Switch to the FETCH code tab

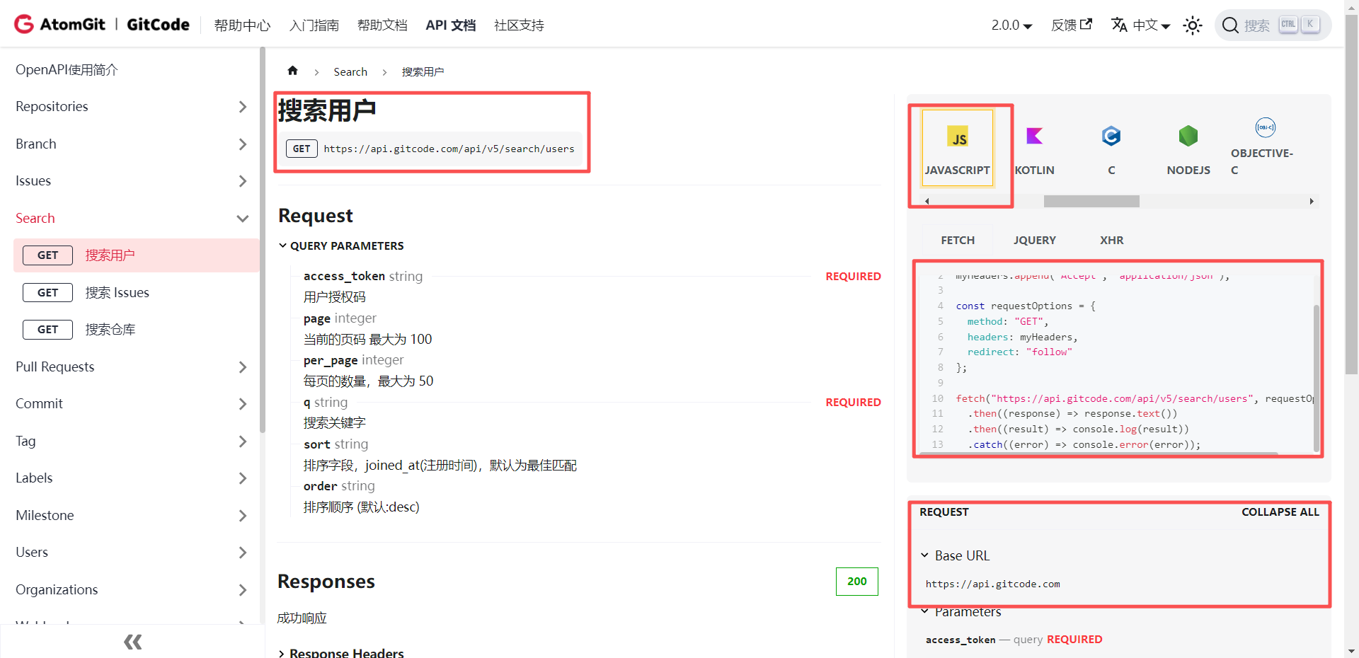coord(958,241)
